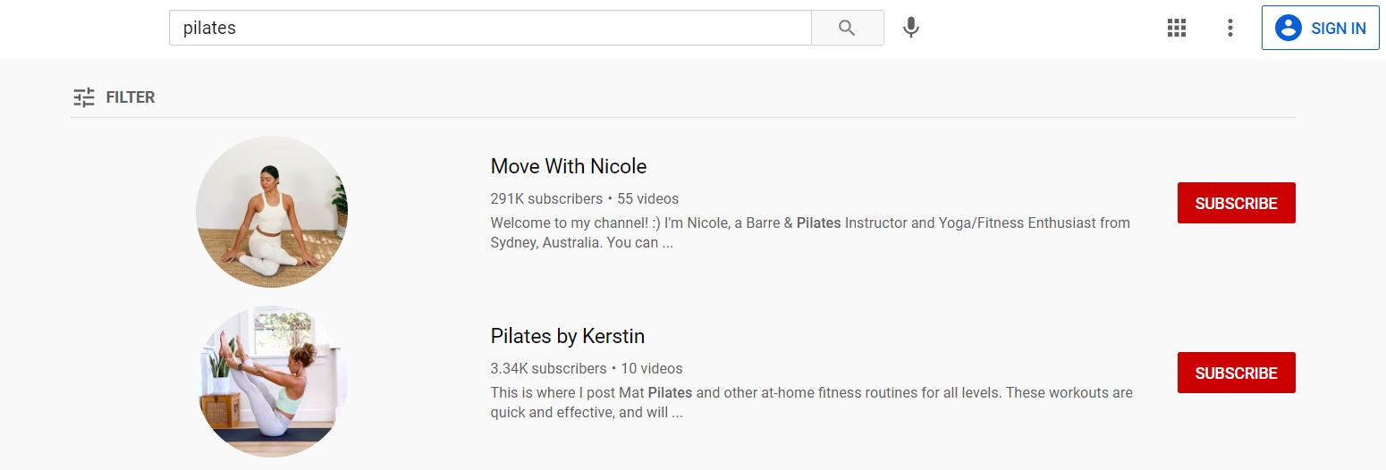Click Kerstin's description about Mat Pilates
Image resolution: width=1386 pixels, height=470 pixels.
(811, 402)
